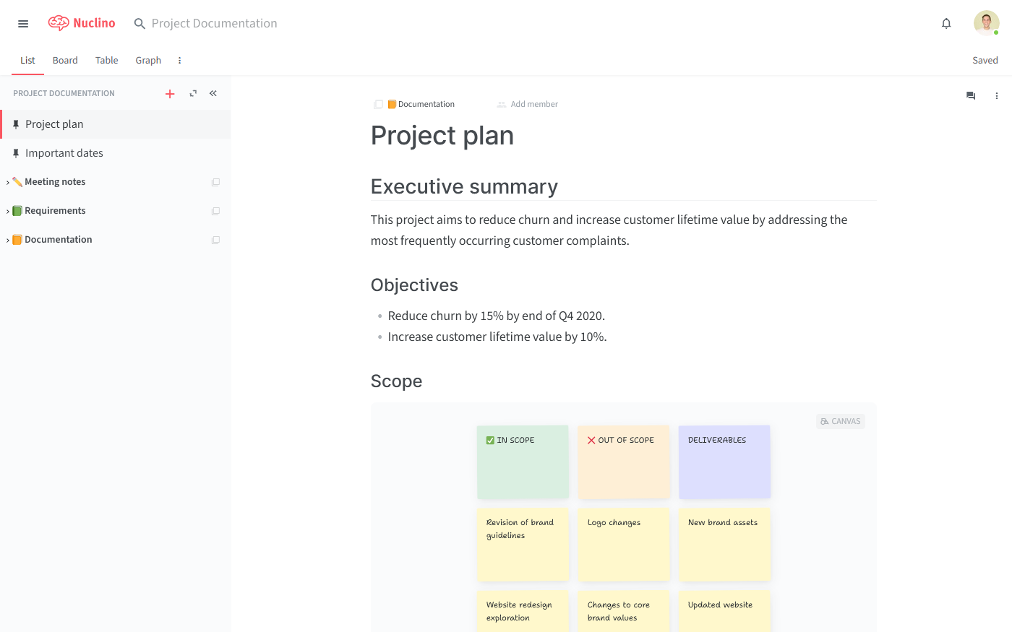Open the notifications bell
Screen dimensions: 1012x632
(x=946, y=24)
